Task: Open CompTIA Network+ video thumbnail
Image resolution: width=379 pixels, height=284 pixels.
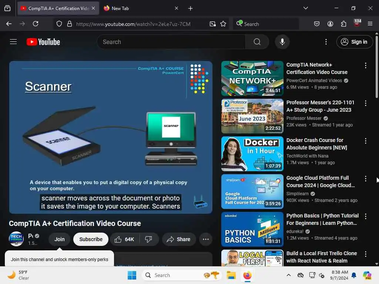Action: 252,78
